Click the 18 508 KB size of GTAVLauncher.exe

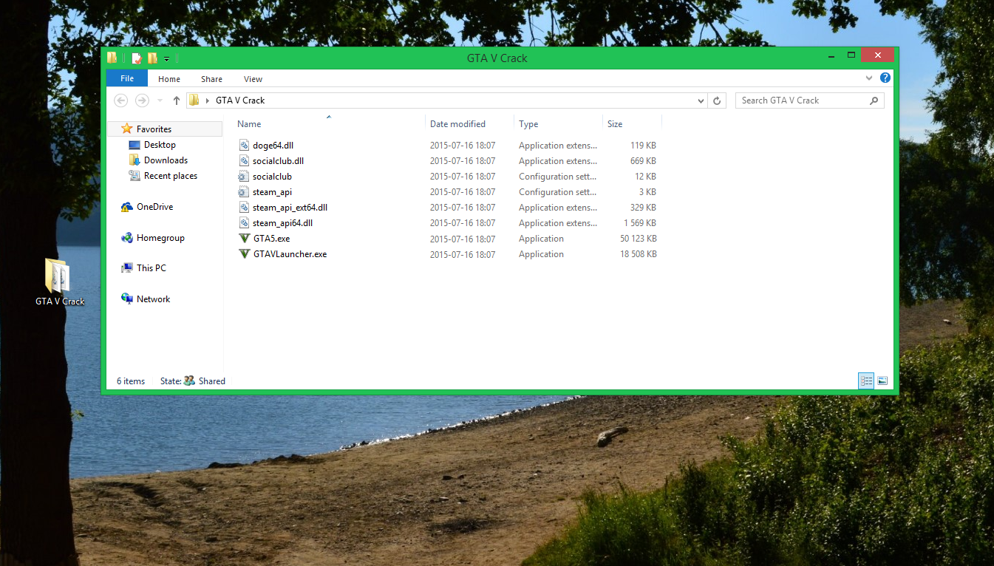pyautogui.click(x=638, y=254)
